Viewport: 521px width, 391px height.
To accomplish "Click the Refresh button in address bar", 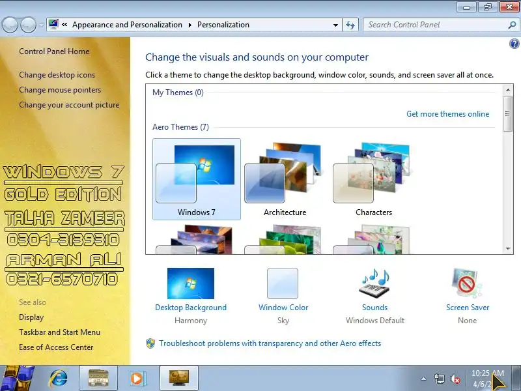I will coord(350,25).
